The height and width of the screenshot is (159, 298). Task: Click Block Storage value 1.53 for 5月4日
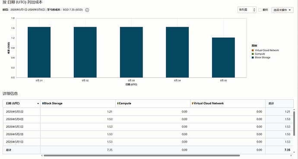110,119
